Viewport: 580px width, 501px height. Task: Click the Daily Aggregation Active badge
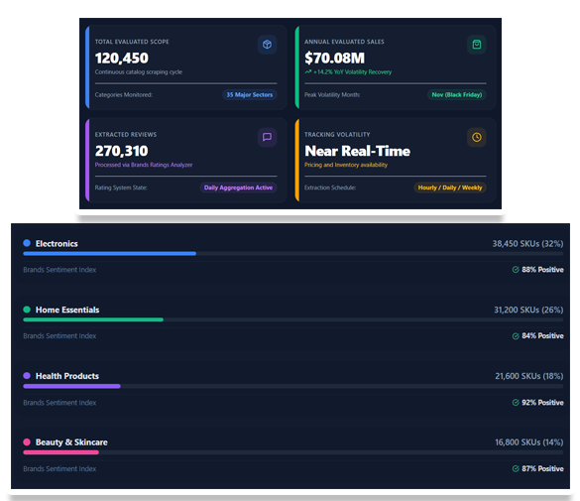click(x=238, y=188)
